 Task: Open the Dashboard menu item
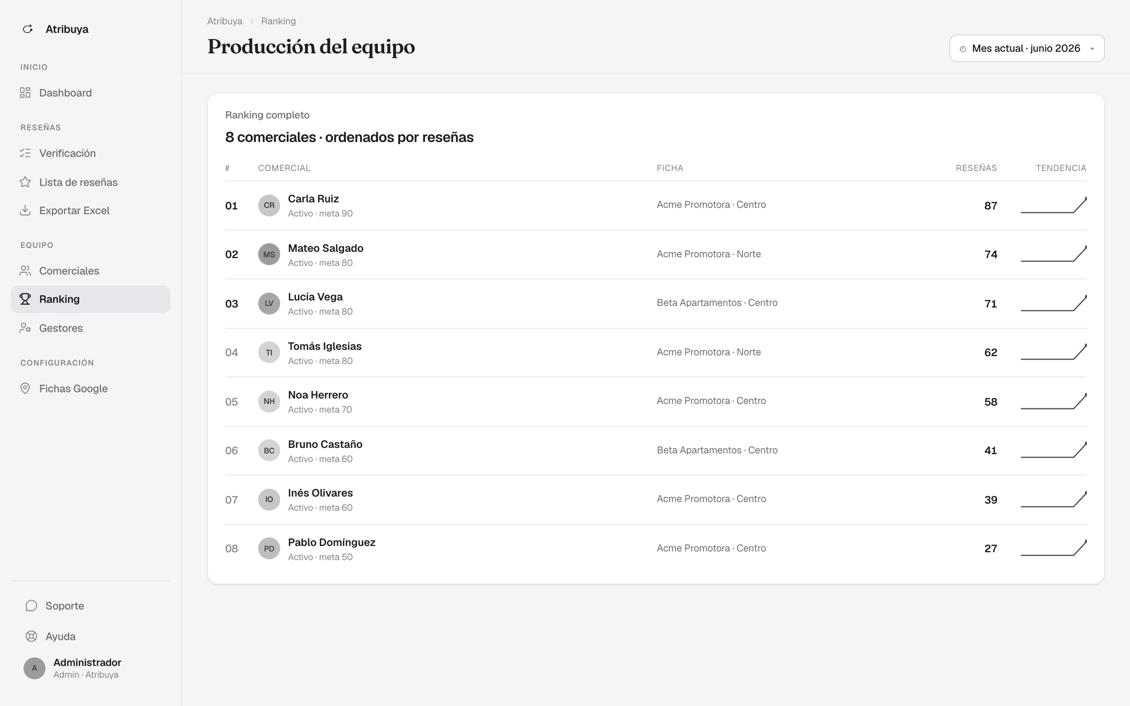pos(91,93)
